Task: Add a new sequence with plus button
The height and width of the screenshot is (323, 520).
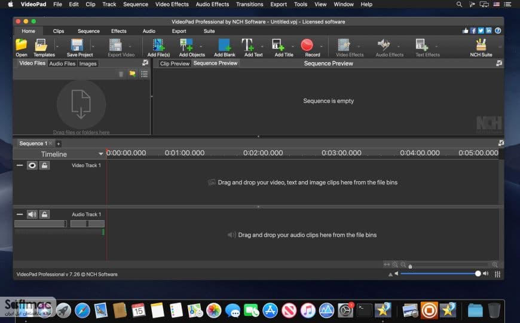Action: click(x=59, y=144)
